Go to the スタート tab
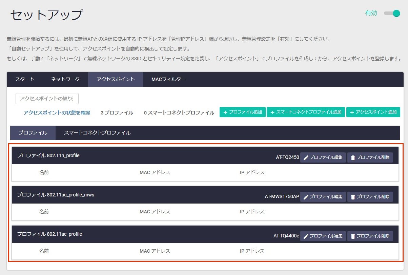This screenshot has height=275, width=408. pos(25,79)
